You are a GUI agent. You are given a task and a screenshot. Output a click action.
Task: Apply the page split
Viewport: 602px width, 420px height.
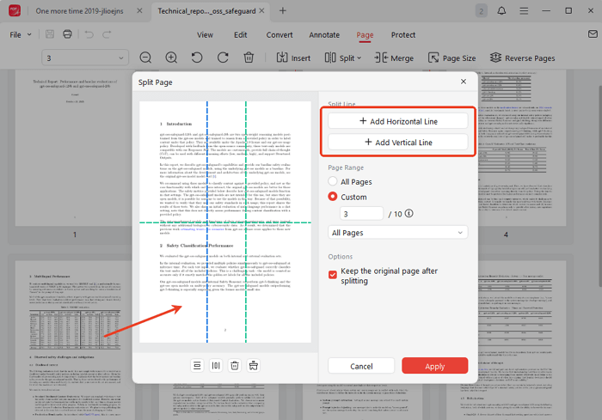tap(435, 366)
